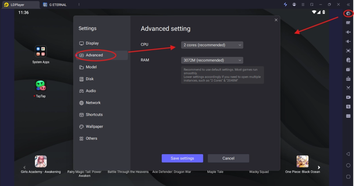Open multi-instance add window icon
This screenshot has width=354, height=186.
pyautogui.click(x=348, y=69)
